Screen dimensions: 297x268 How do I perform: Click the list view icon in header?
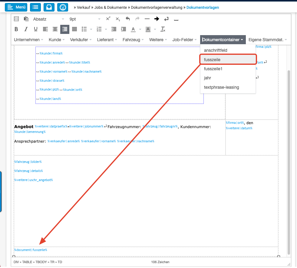point(35,7)
